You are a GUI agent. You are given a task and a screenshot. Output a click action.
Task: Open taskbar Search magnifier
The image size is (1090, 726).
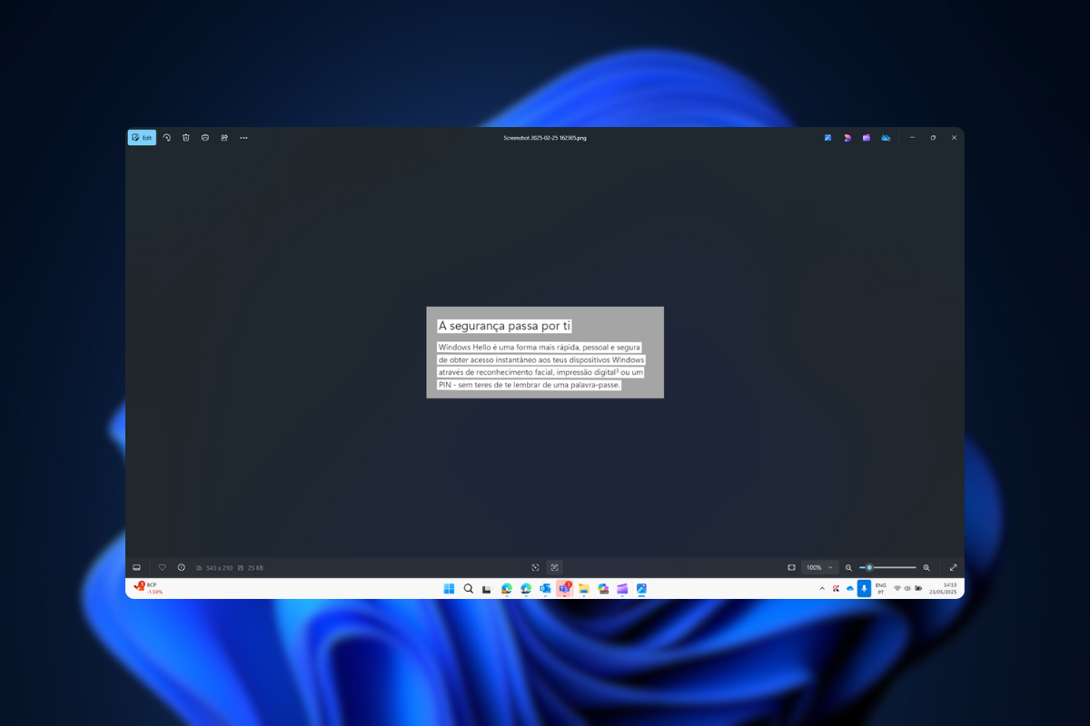pos(469,589)
